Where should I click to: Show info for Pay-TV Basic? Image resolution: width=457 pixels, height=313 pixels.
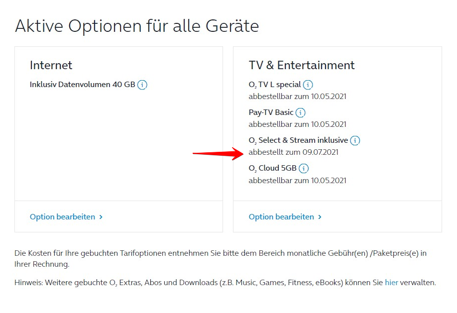pyautogui.click(x=301, y=112)
